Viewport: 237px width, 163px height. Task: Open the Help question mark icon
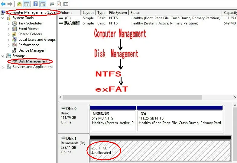[x=35, y=4]
